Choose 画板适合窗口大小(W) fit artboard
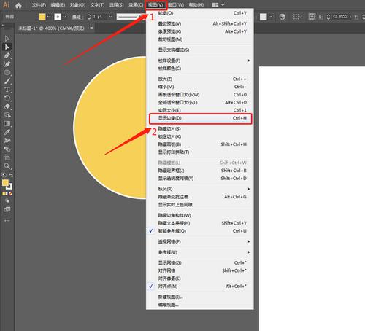Viewport: 365px width, 331px height. pyautogui.click(x=199, y=95)
